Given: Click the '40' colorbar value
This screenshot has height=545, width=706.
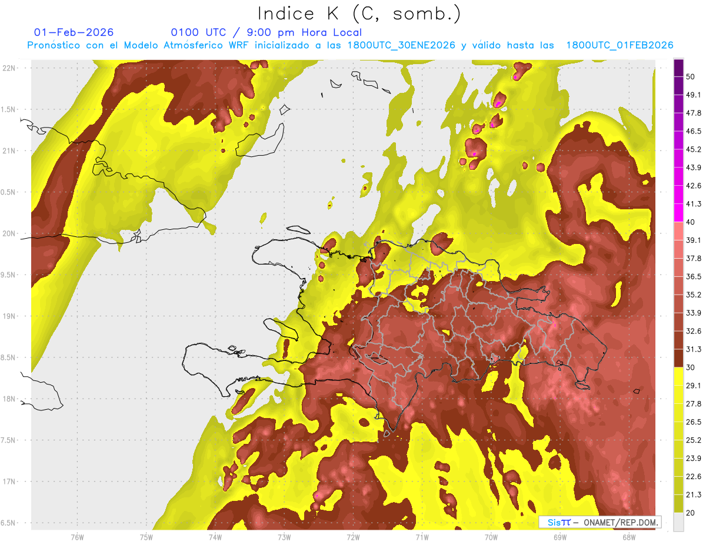Looking at the screenshot, I should click(691, 222).
